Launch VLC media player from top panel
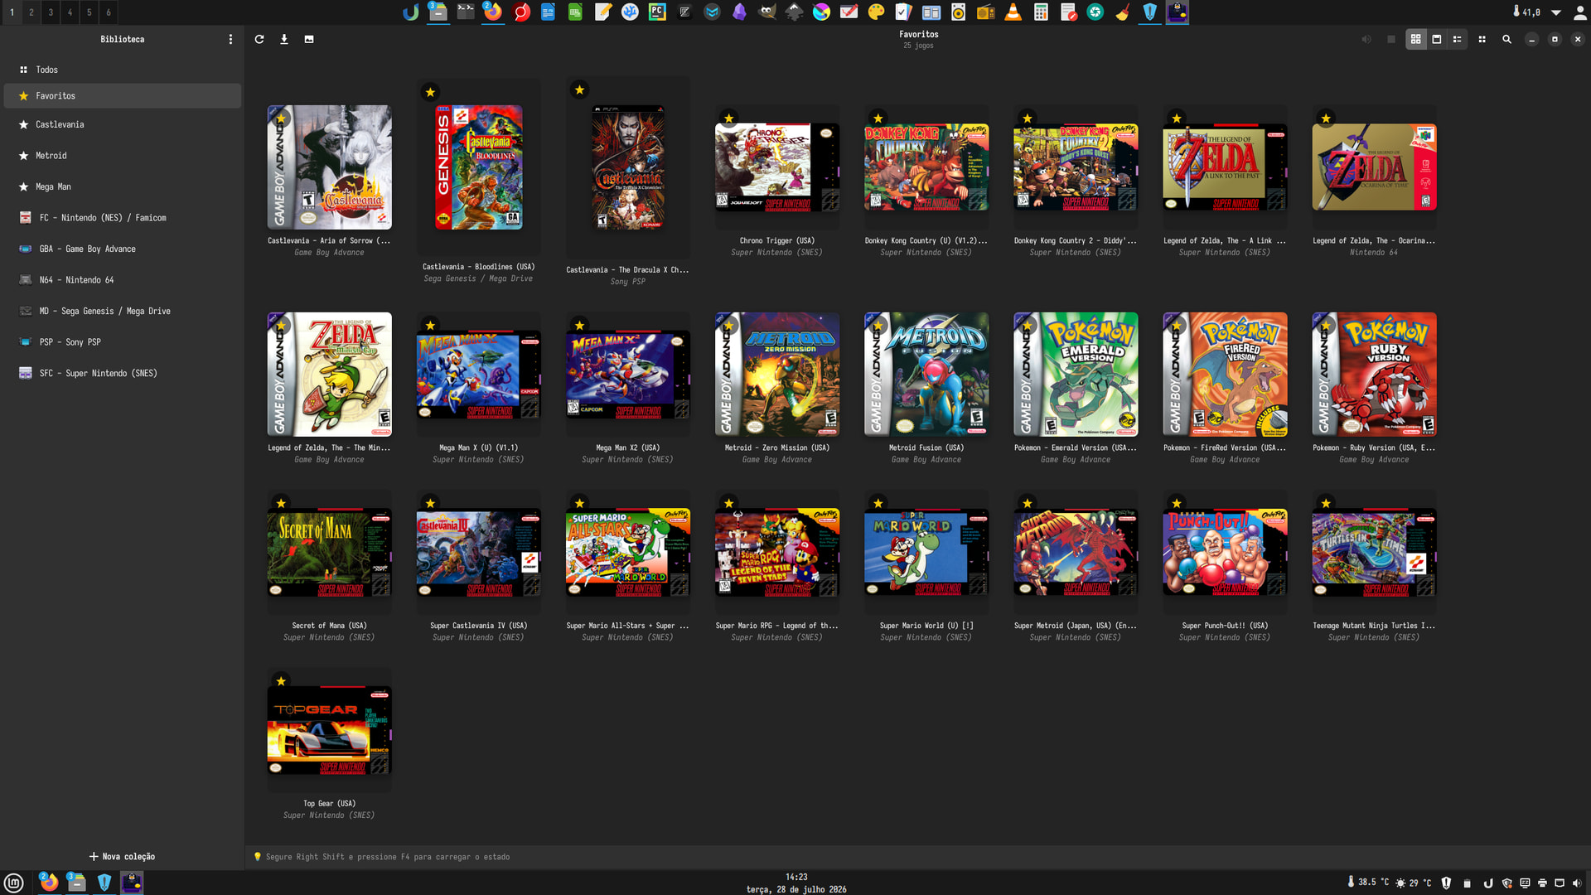1591x895 pixels. pyautogui.click(x=1013, y=12)
